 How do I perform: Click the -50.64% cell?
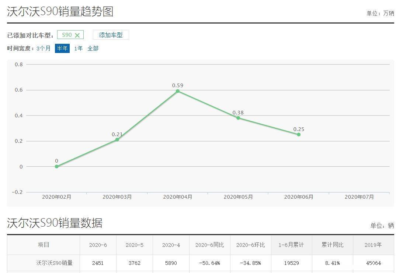(x=210, y=263)
